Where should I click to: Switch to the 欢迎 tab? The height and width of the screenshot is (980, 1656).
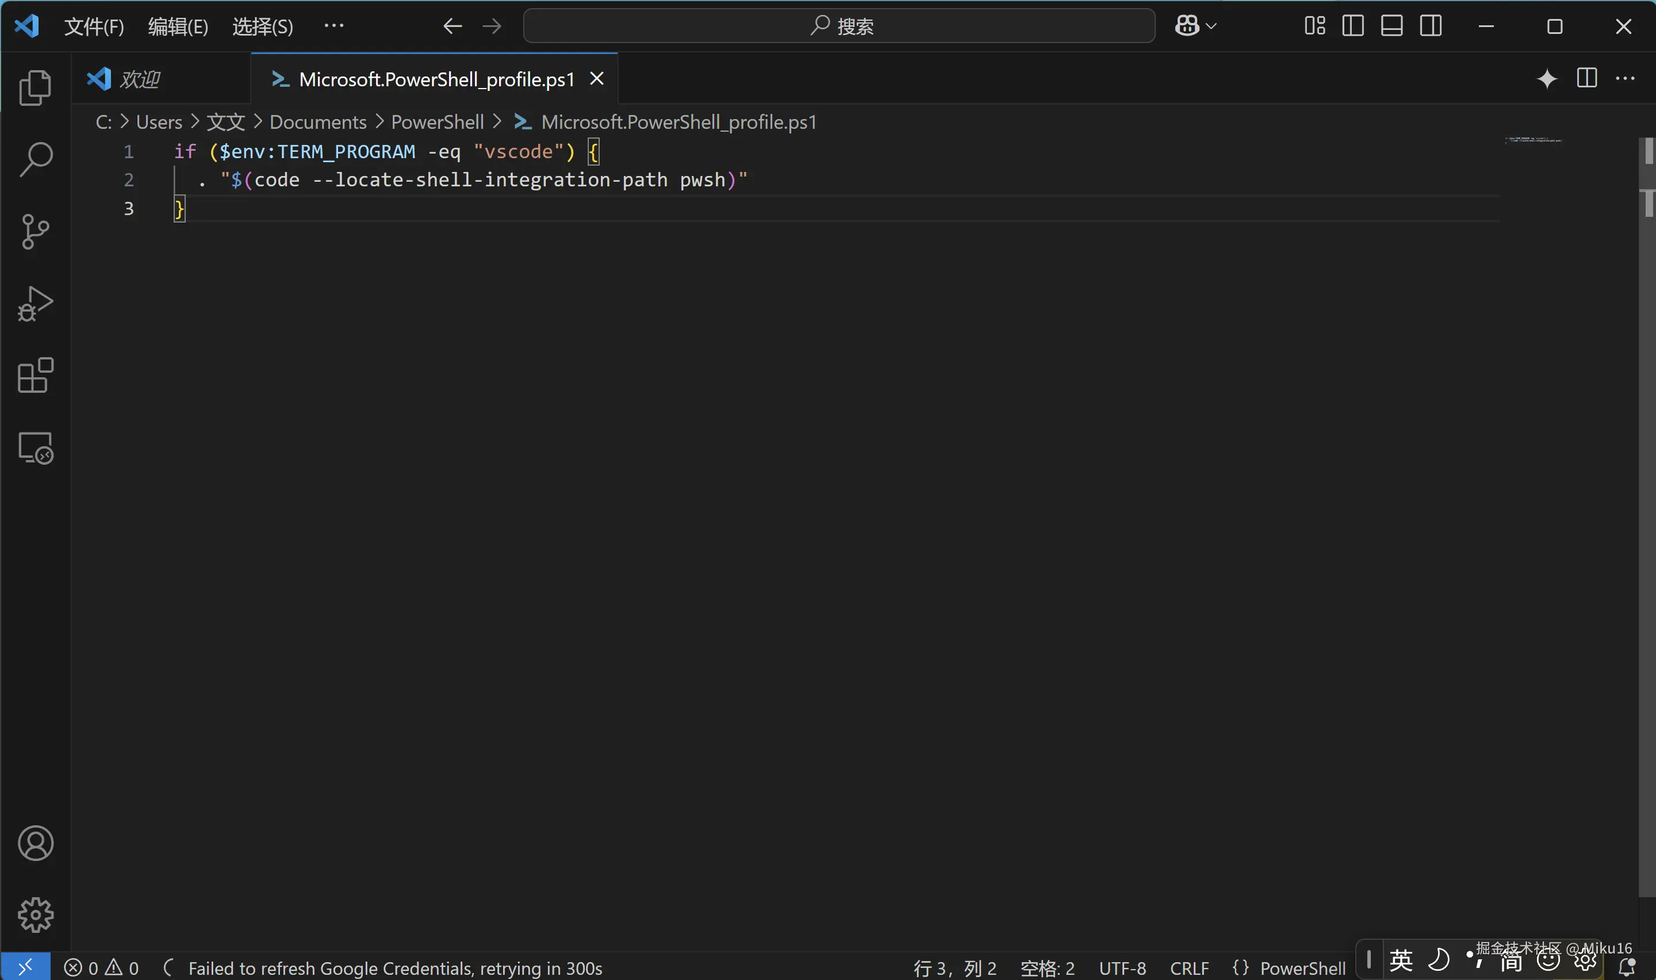point(140,79)
